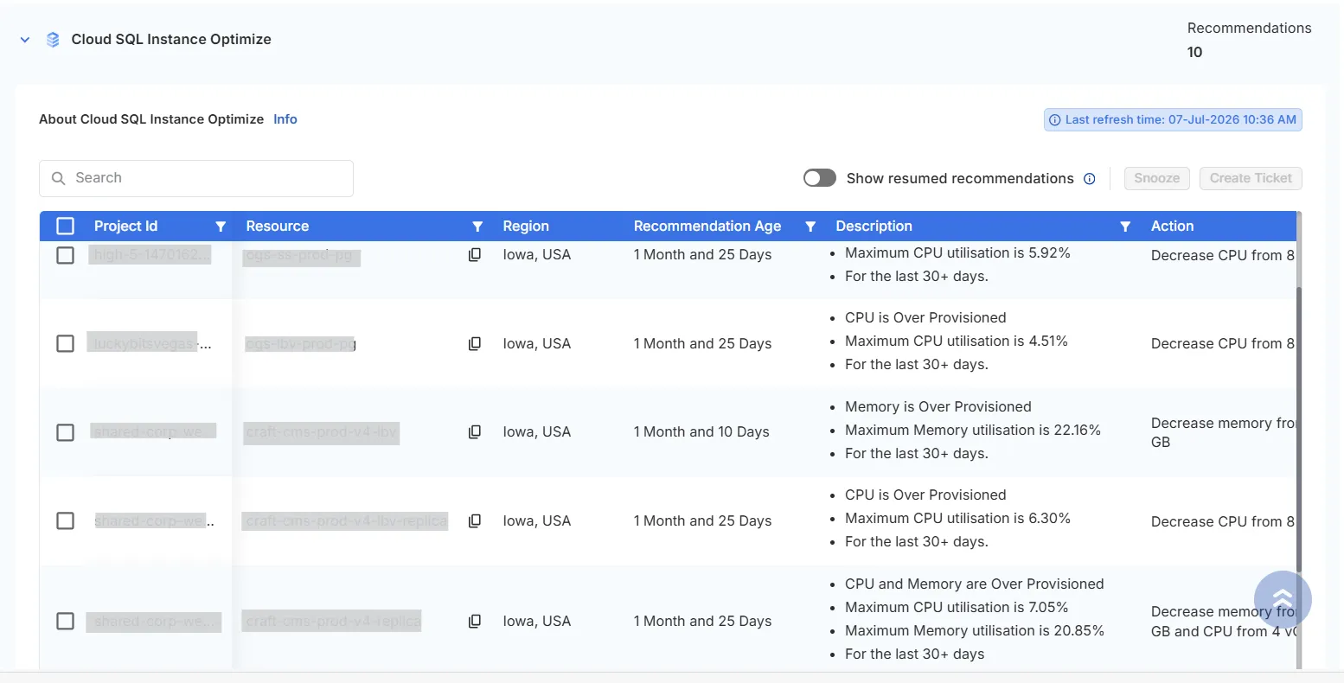Open filter on Project Id column
The width and height of the screenshot is (1344, 683).
[x=221, y=227]
